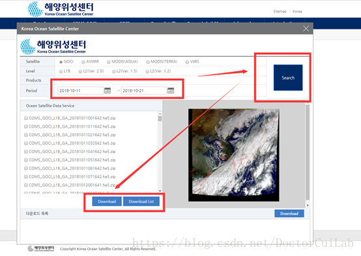The image size is (361, 256).
Task: Select the MODIS(TERRA) satellite option
Action: coord(148,62)
